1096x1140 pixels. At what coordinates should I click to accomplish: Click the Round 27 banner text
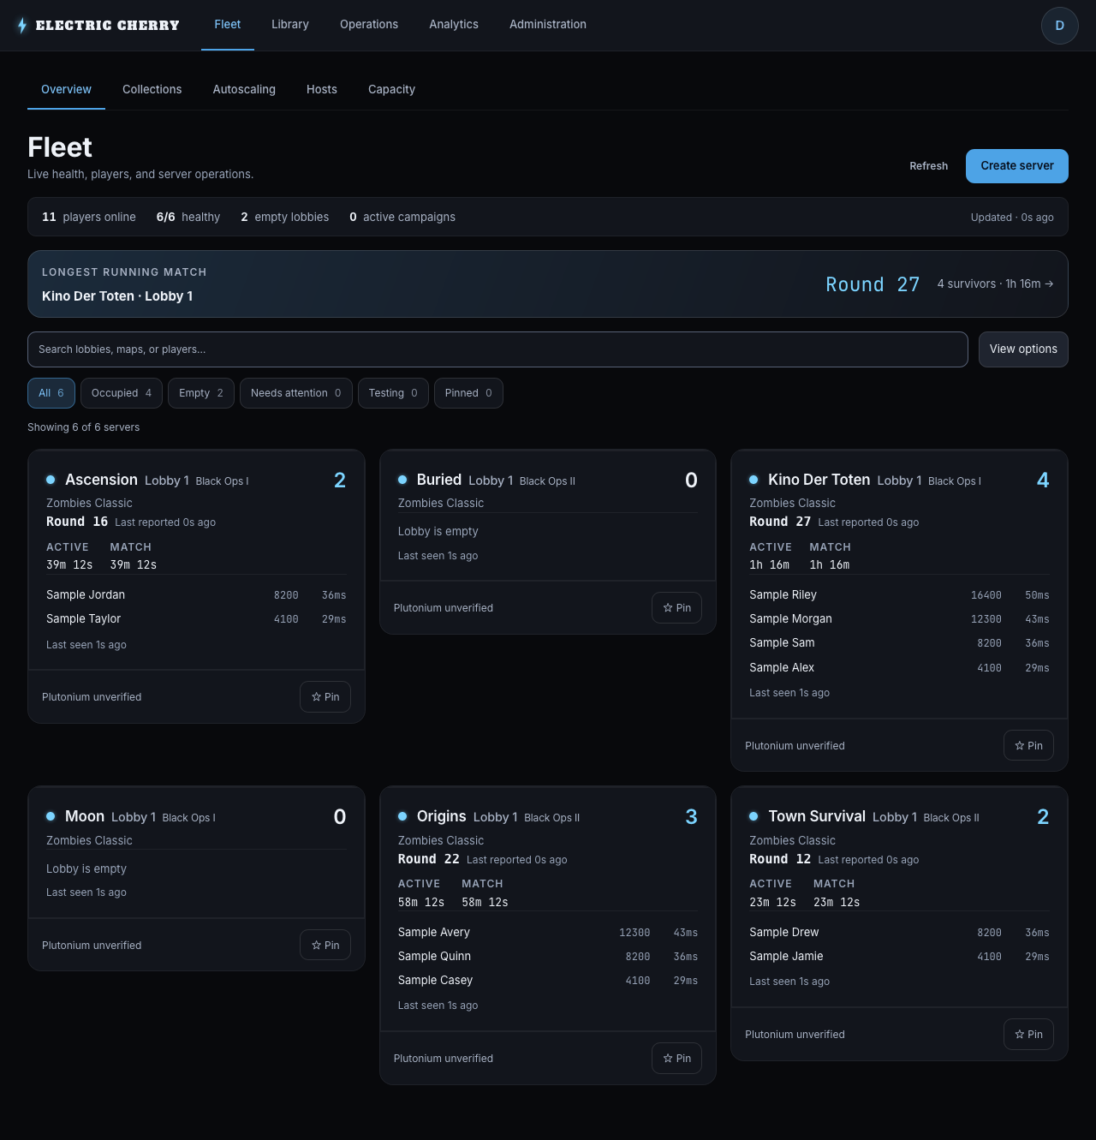point(873,284)
